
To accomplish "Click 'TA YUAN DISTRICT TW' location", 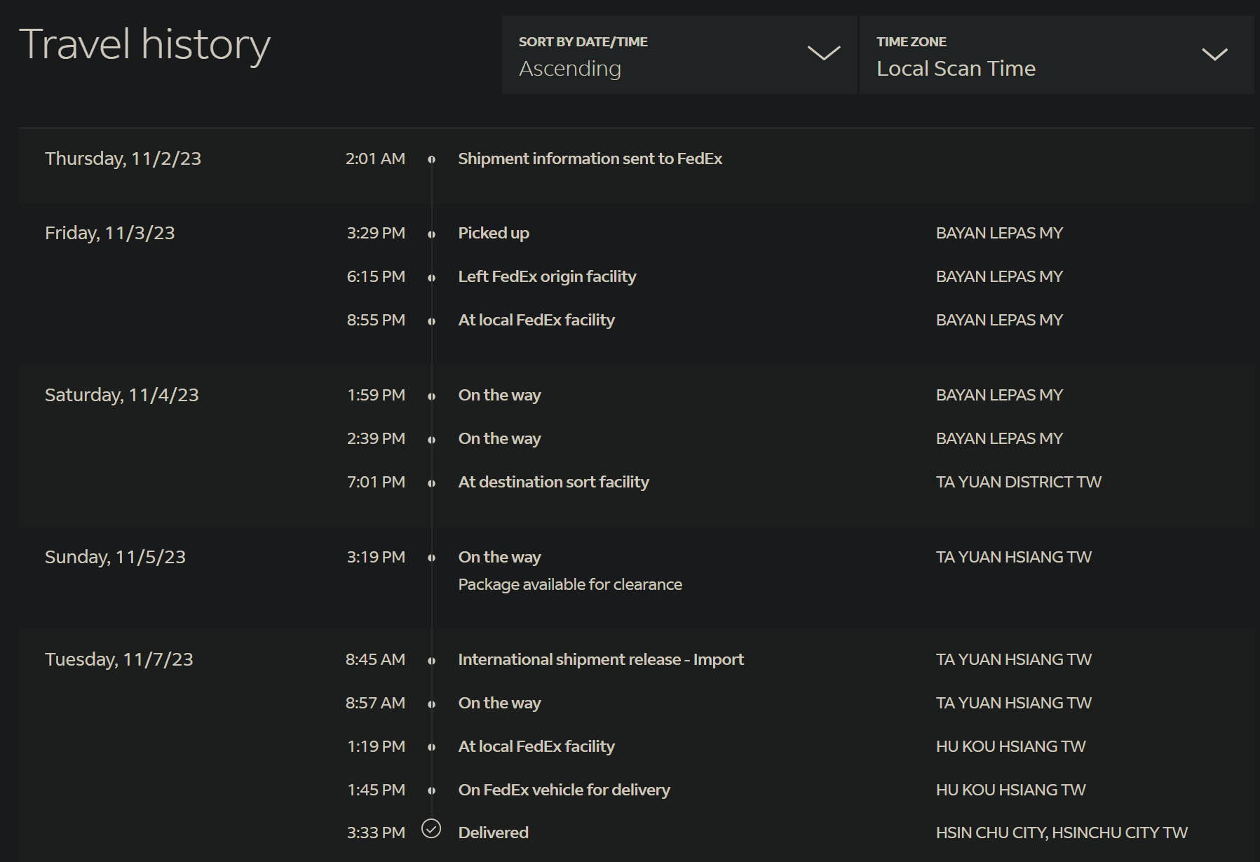I will (x=1018, y=483).
